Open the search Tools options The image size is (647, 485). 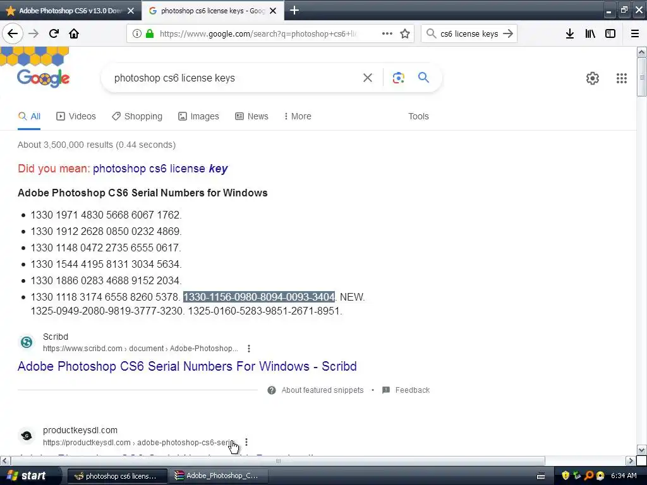(418, 116)
